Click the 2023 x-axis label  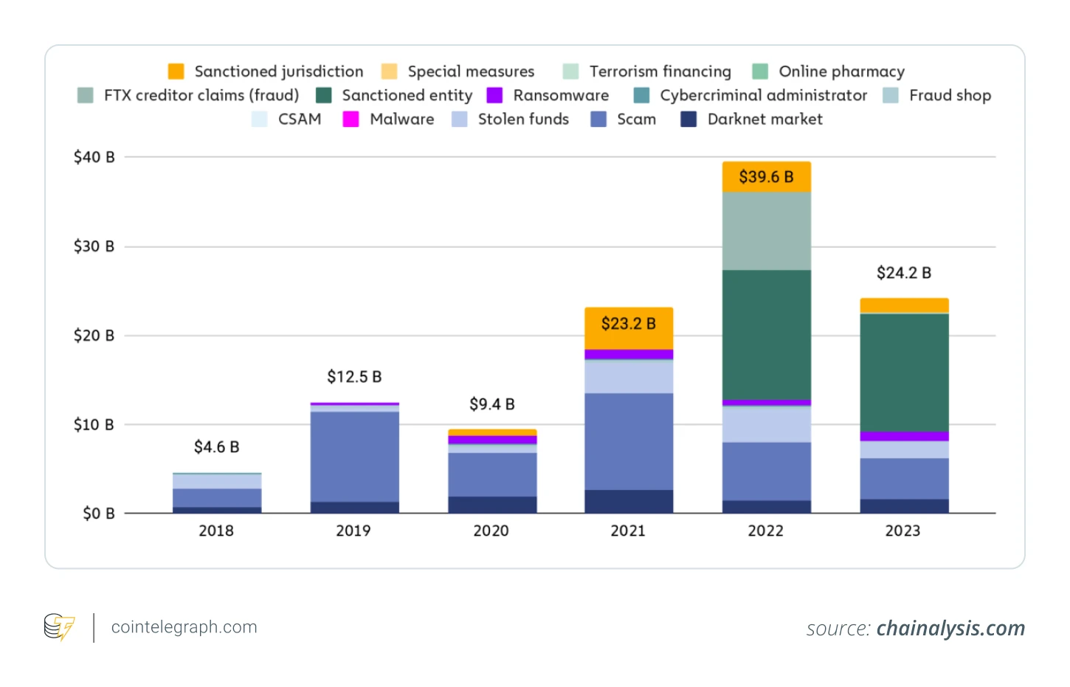[x=903, y=531]
